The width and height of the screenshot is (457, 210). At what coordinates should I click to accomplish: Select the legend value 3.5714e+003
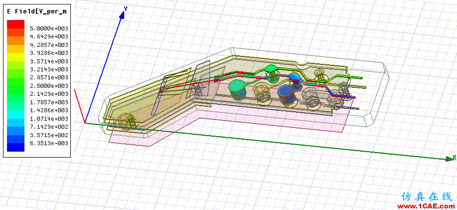[49, 61]
